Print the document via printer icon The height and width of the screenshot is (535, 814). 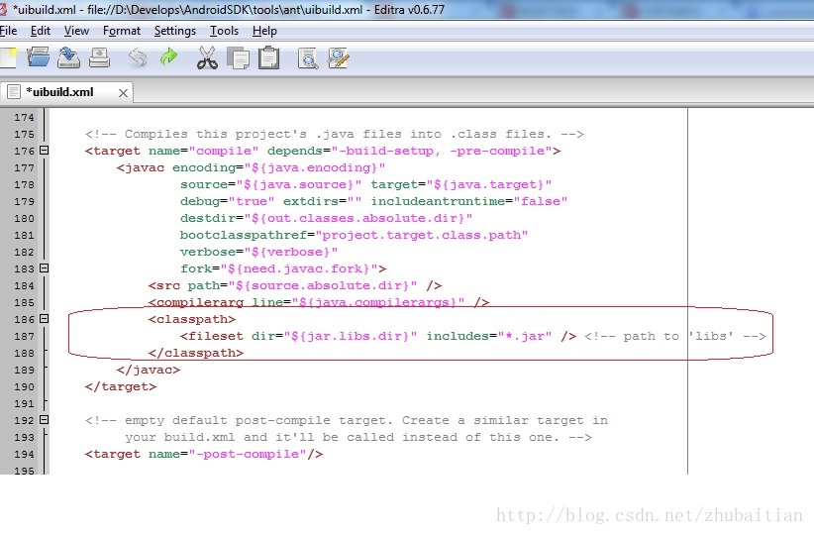coord(99,57)
